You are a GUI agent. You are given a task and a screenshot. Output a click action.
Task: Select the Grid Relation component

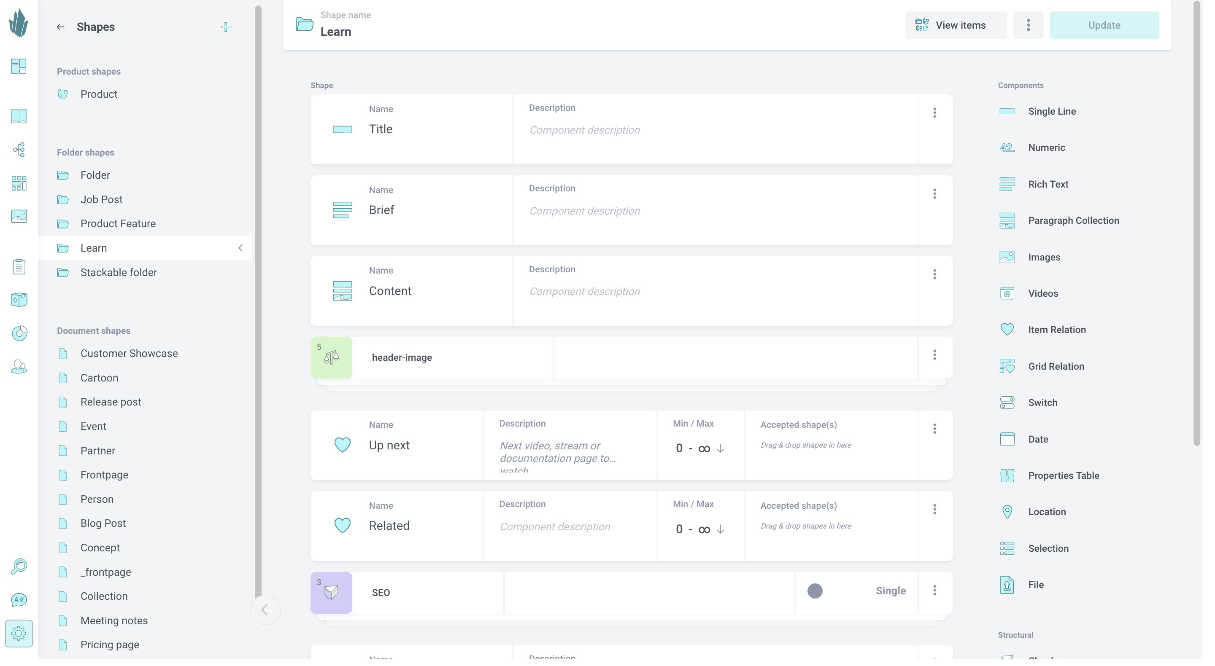(x=1056, y=366)
